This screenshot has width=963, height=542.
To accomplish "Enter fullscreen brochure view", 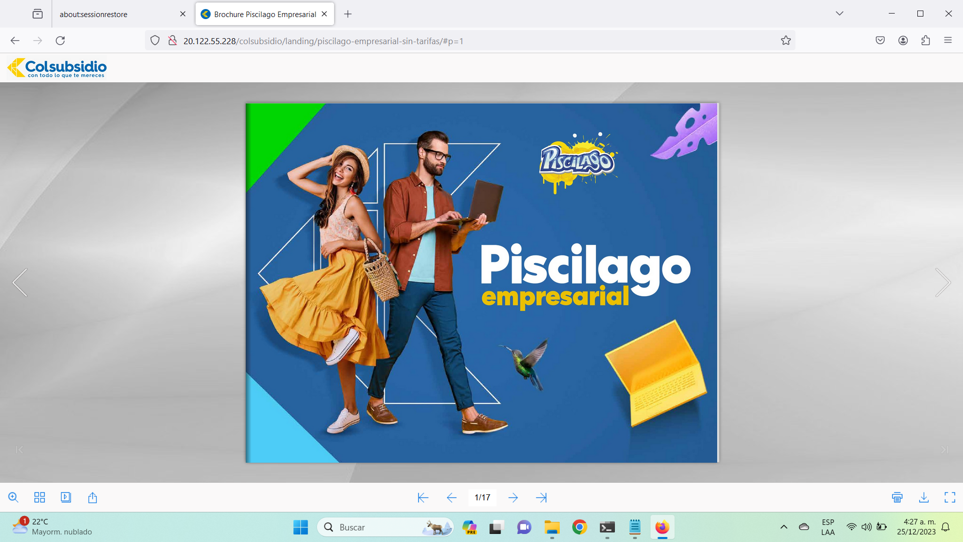I will 949,497.
